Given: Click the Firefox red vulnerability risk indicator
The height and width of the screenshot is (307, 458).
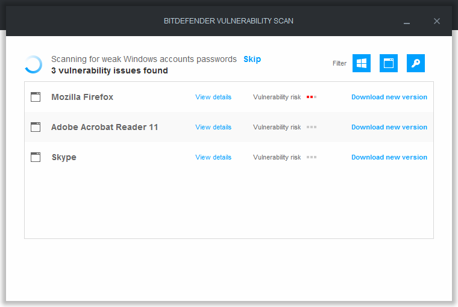Looking at the screenshot, I should [x=312, y=97].
